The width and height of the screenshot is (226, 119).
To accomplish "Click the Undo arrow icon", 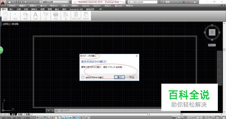I will 29,2.
